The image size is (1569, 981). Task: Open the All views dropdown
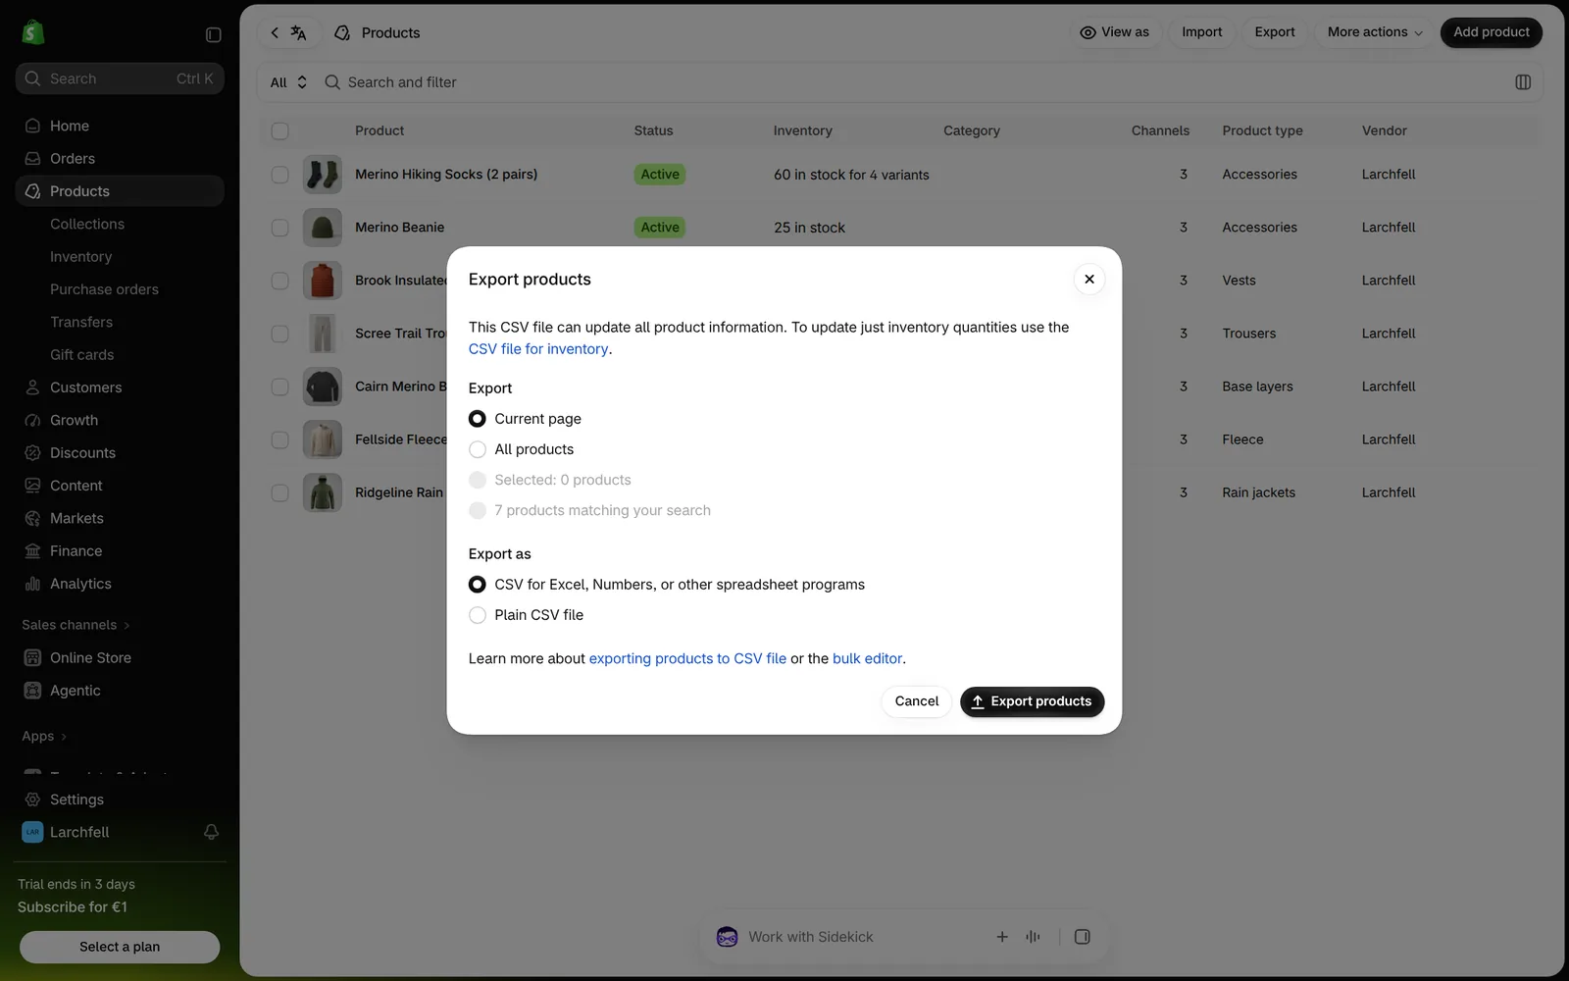288,82
